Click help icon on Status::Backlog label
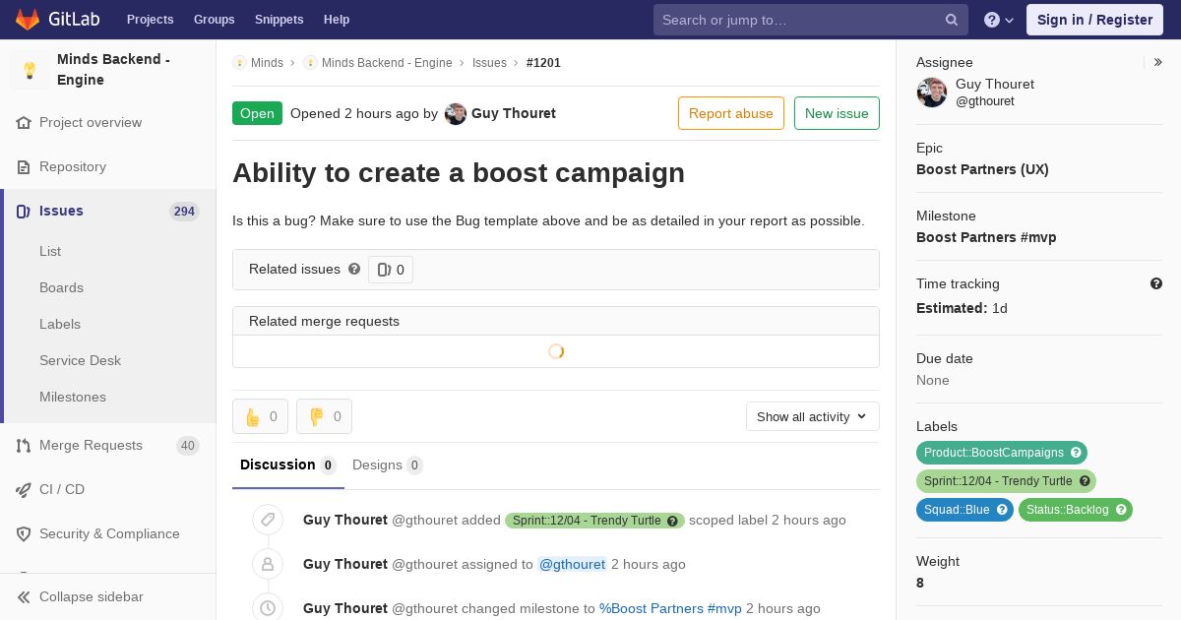The height and width of the screenshot is (620, 1181). coord(1121,510)
